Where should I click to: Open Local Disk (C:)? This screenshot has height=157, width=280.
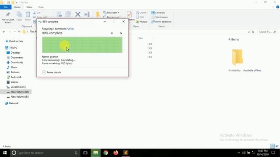pyautogui.click(x=17, y=87)
